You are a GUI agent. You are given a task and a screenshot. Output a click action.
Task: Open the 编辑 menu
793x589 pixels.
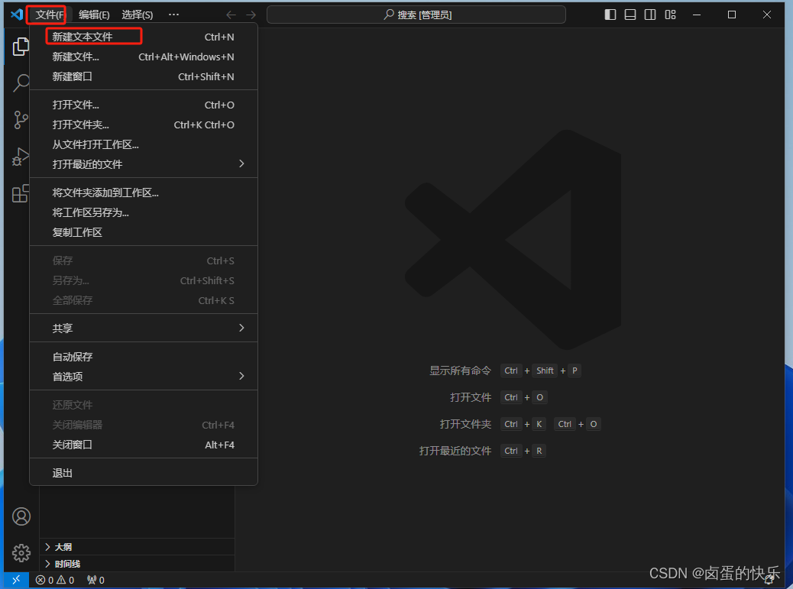[92, 14]
